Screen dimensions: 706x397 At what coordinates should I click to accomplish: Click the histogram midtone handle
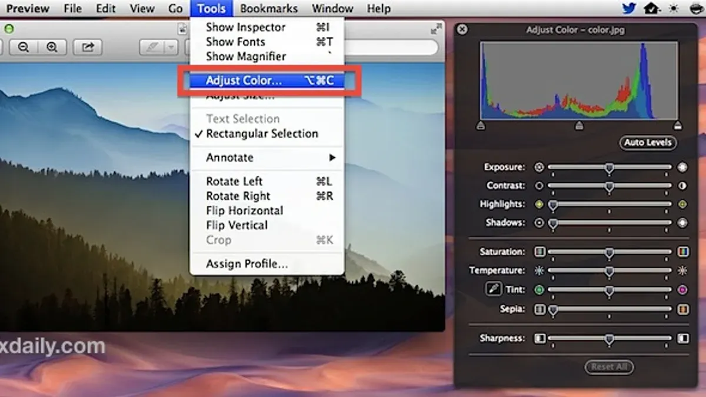580,125
